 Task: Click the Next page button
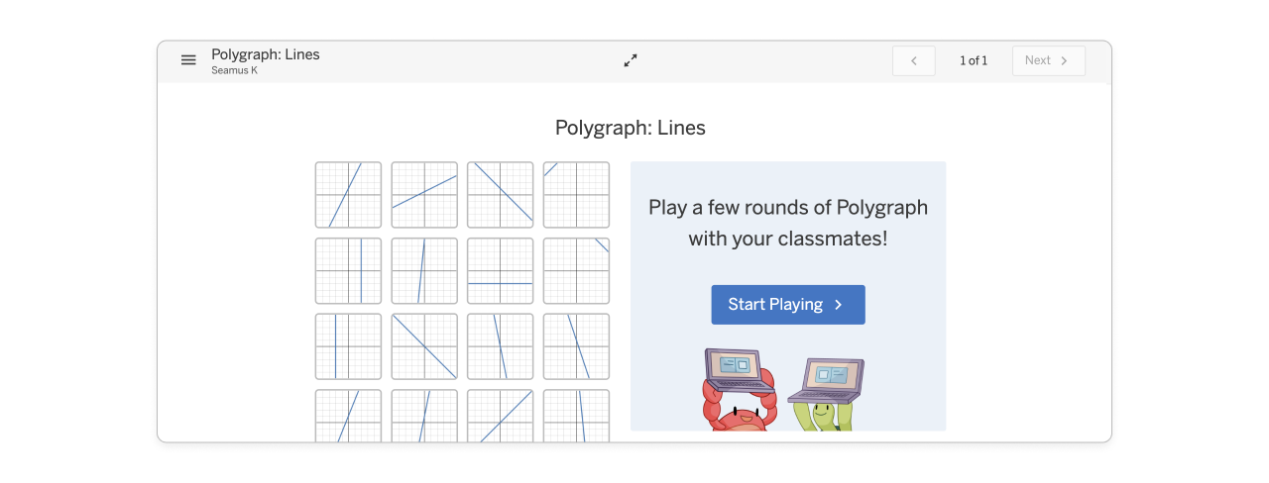tap(1048, 60)
